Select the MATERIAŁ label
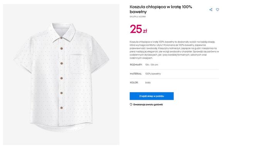Viewport: 256px width, 148px height. 136,74
